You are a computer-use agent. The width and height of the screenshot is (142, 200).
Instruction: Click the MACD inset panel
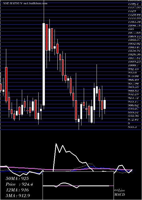(78, 186)
